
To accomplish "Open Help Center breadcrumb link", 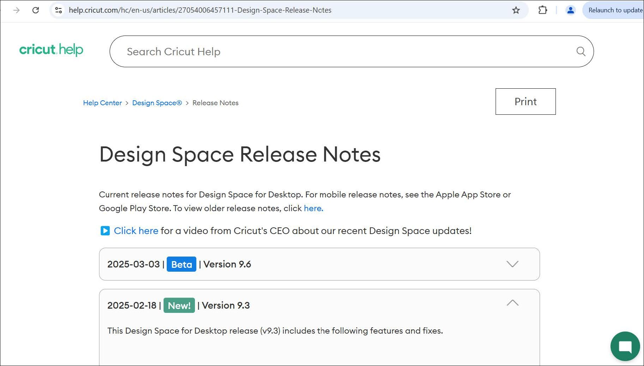I will pos(102,103).
